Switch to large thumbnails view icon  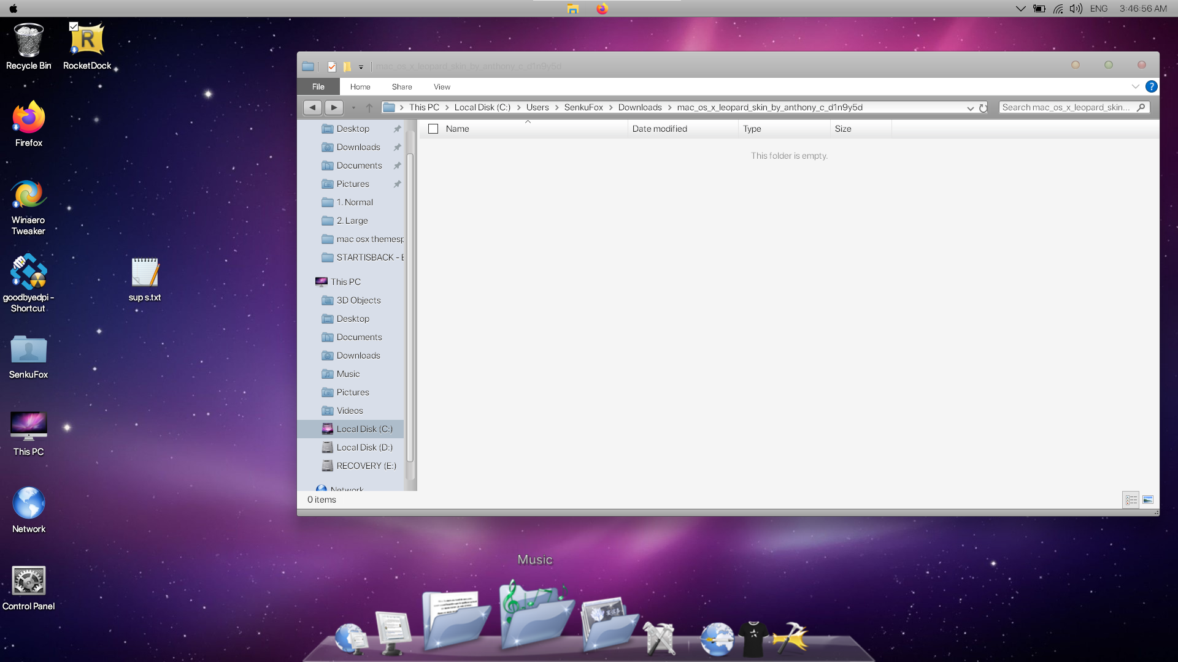pos(1148,500)
